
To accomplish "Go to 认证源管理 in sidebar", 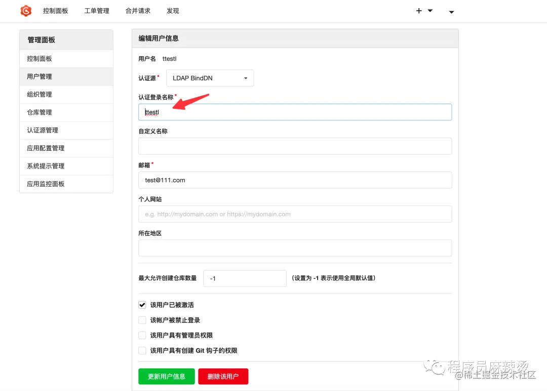I will pyautogui.click(x=66, y=131).
